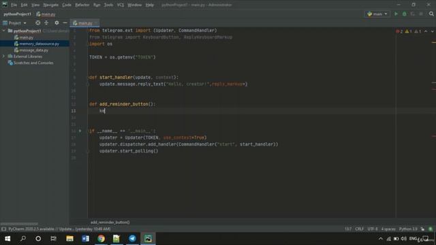Collapse the pythonProject1 root folder
436x245 pixels.
tap(3, 31)
